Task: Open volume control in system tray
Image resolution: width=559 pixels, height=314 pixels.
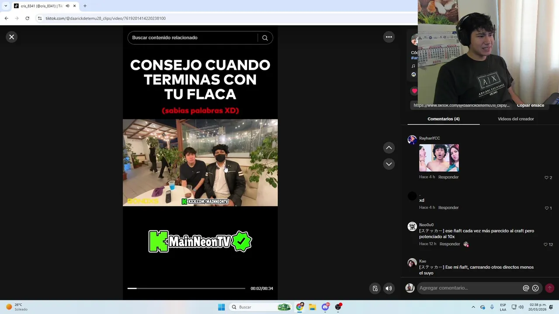Action: [x=521, y=307]
